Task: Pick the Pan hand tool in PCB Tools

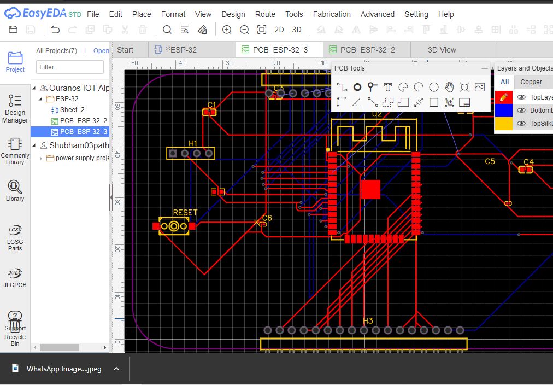Action: 449,87
